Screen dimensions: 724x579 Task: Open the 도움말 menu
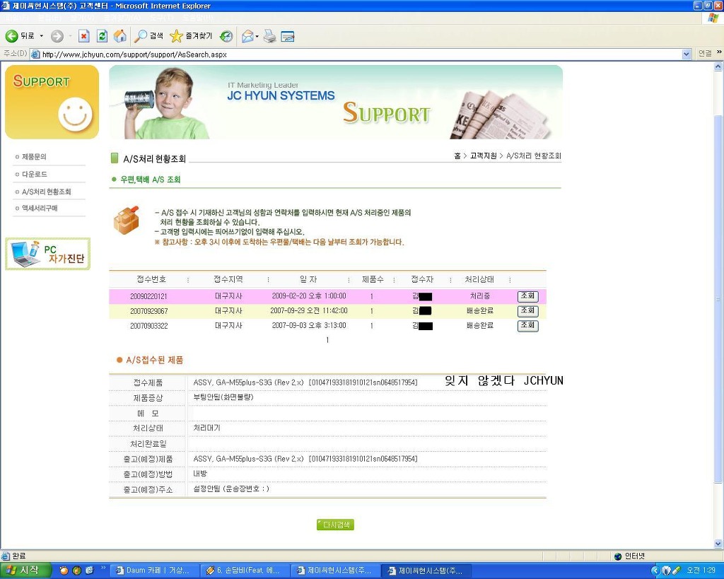(198, 18)
